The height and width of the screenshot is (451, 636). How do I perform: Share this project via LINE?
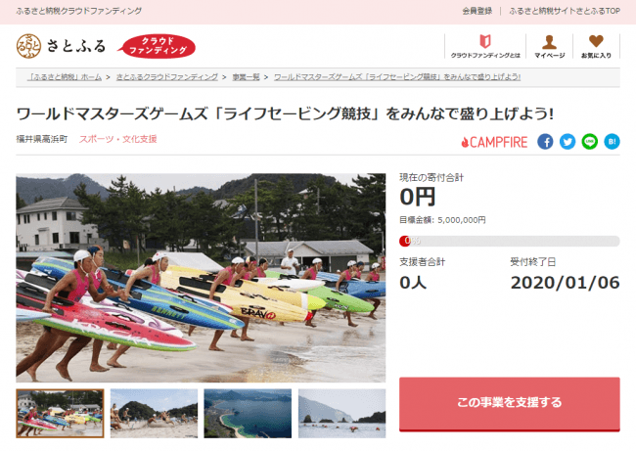pyautogui.click(x=590, y=142)
